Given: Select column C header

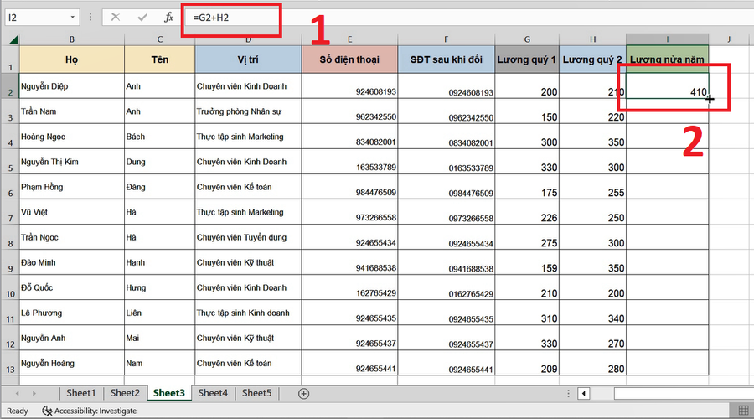Looking at the screenshot, I should (x=160, y=39).
